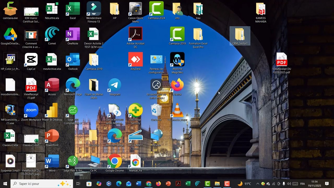Open the info folder
The width and height of the screenshot is (334, 188).
point(177,11)
